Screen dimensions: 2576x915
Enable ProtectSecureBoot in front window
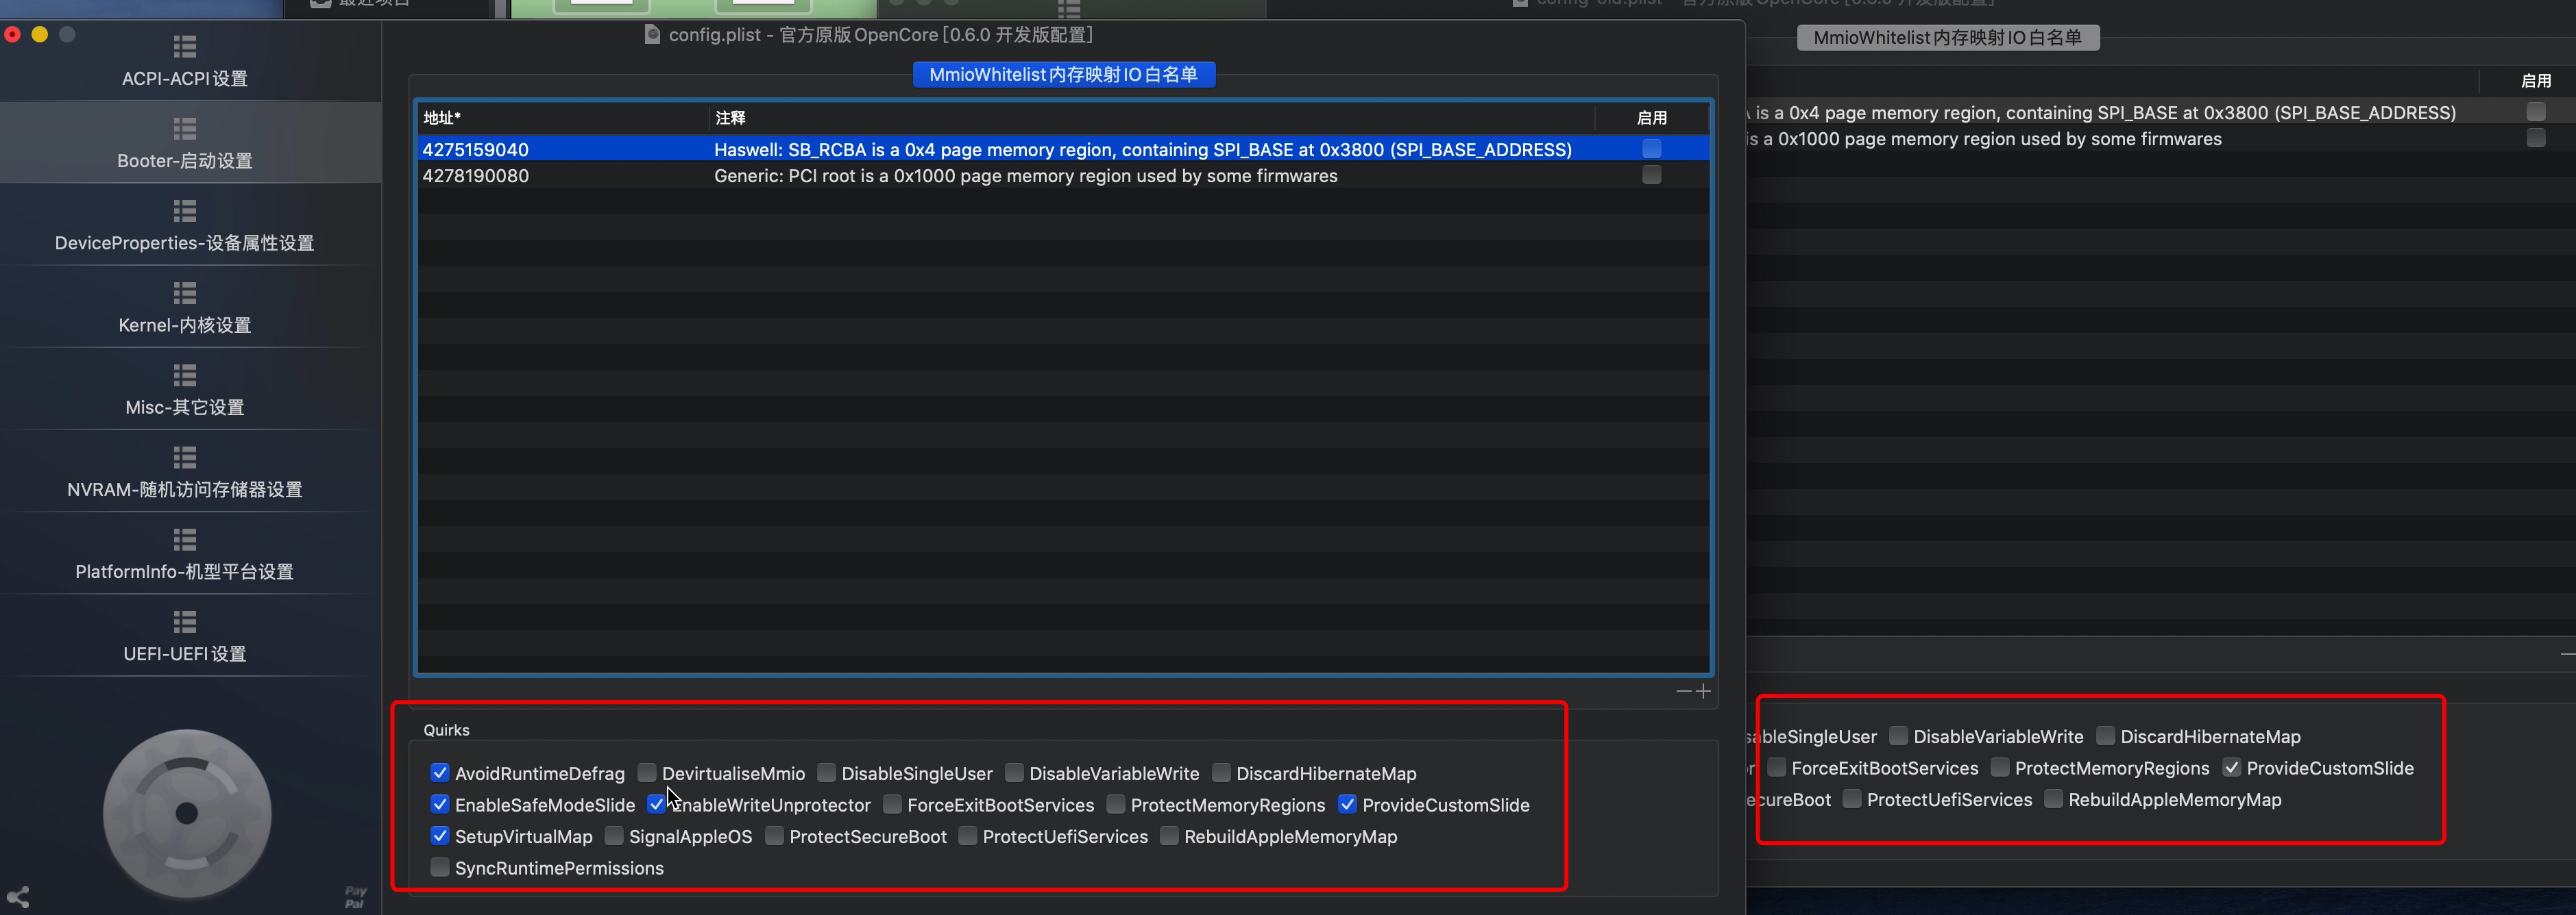(774, 835)
